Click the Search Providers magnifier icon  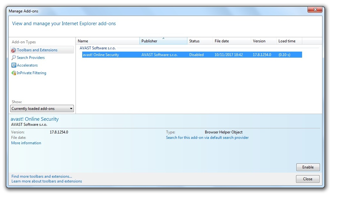(x=13, y=58)
